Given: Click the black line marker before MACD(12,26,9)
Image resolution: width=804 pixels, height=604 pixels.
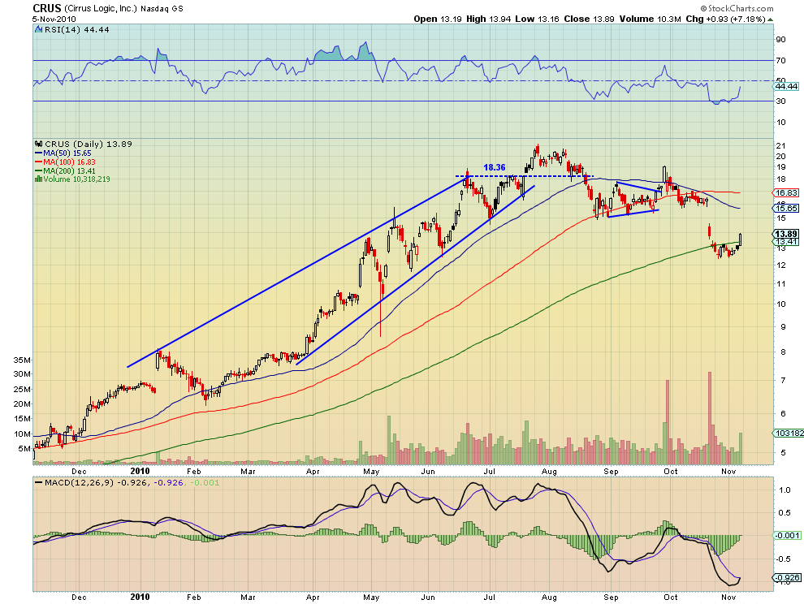Looking at the screenshot, I should click(38, 482).
